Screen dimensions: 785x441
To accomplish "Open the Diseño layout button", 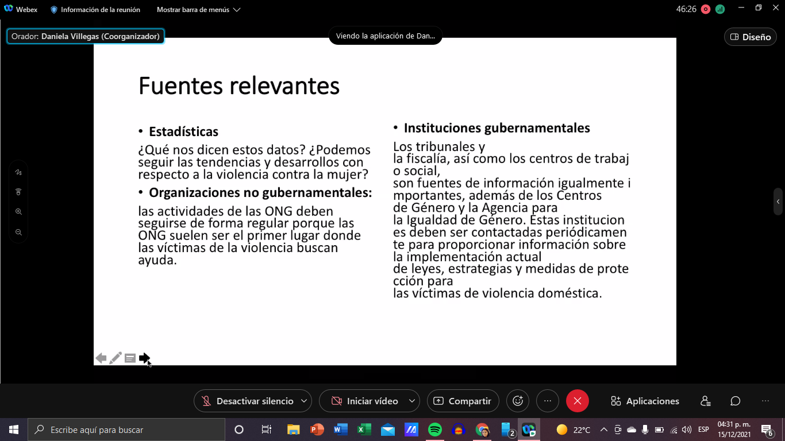I will point(751,37).
